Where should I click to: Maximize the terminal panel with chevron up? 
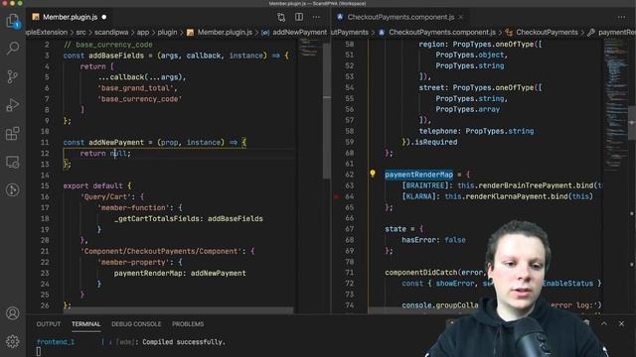(604, 323)
